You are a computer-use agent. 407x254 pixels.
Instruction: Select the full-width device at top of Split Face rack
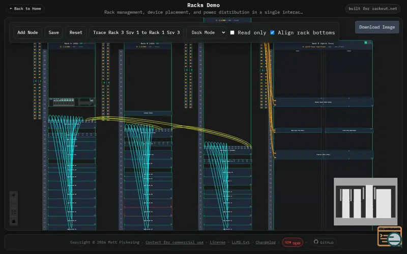click(323, 102)
